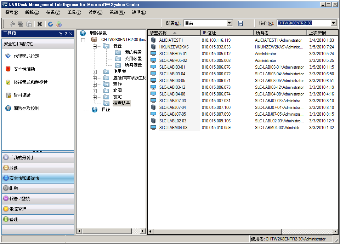Open the 編輯 menu
The image size is (340, 244).
point(32,12)
